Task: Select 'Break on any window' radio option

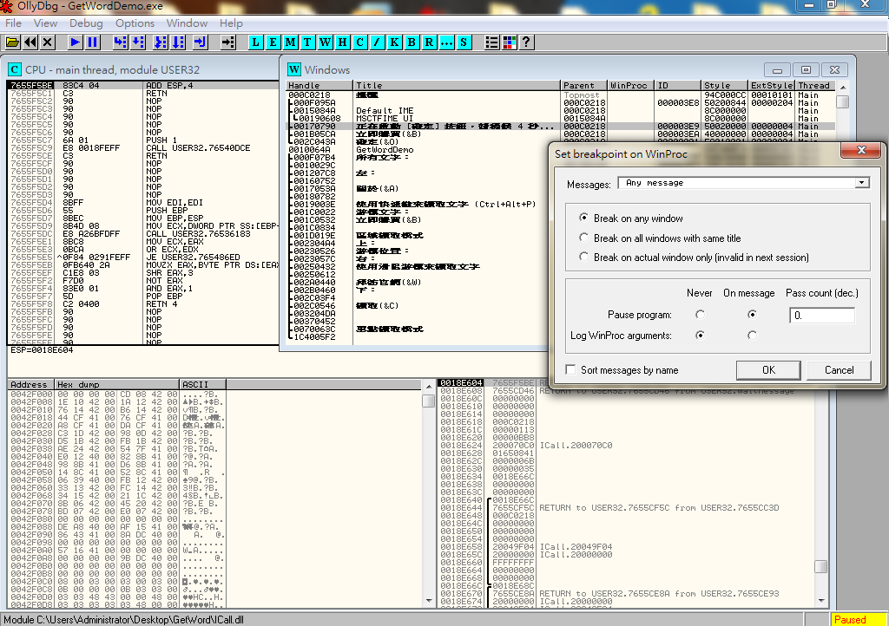Action: 585,218
